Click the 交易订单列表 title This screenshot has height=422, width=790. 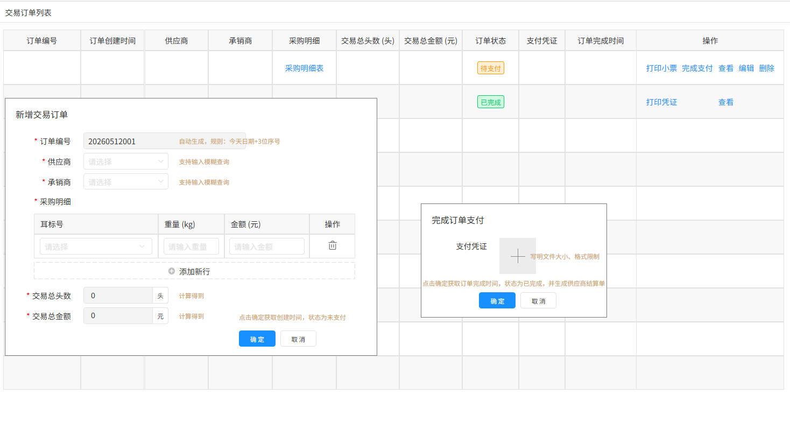(29, 13)
